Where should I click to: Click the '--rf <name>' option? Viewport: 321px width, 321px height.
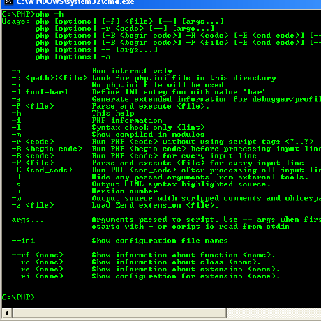38,255
